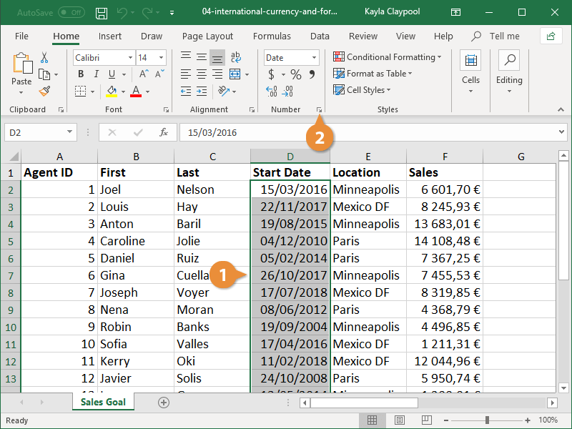
Task: Open the Paste options arrow
Action: pos(21,93)
